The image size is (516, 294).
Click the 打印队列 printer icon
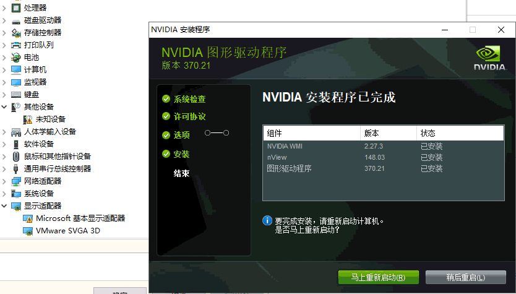(x=16, y=45)
